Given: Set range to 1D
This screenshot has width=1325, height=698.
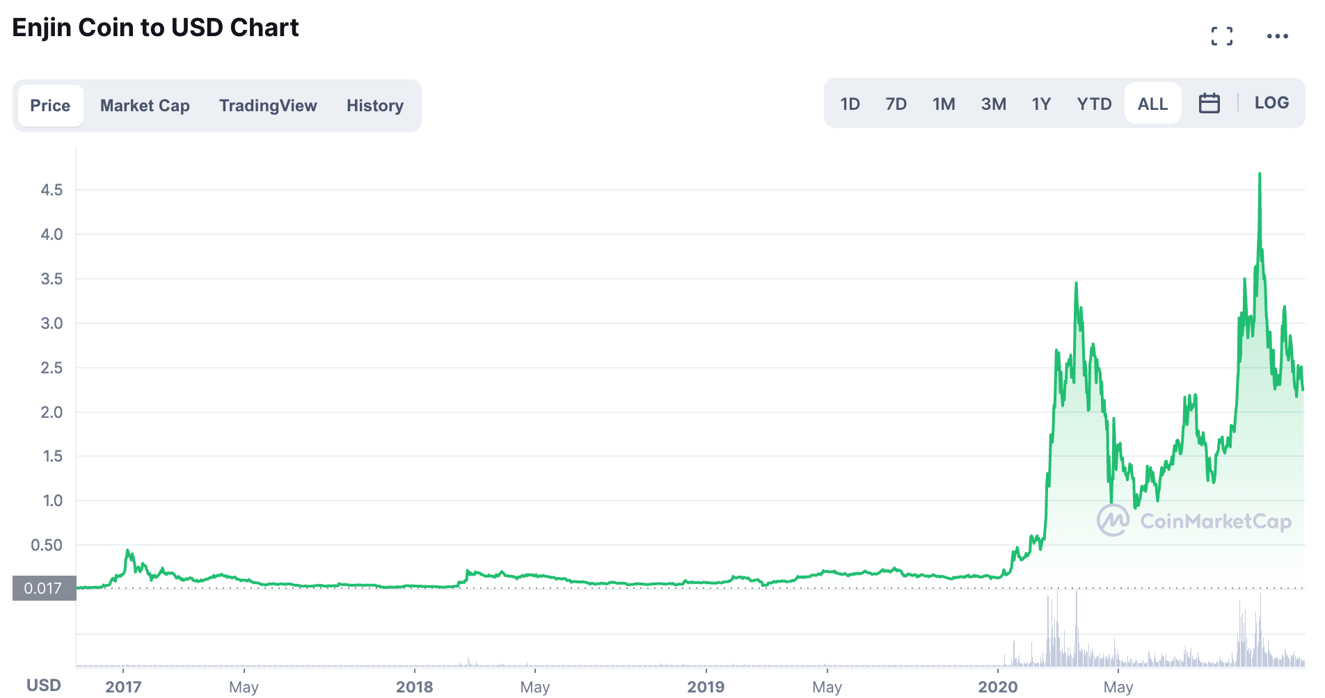Looking at the screenshot, I should (850, 104).
